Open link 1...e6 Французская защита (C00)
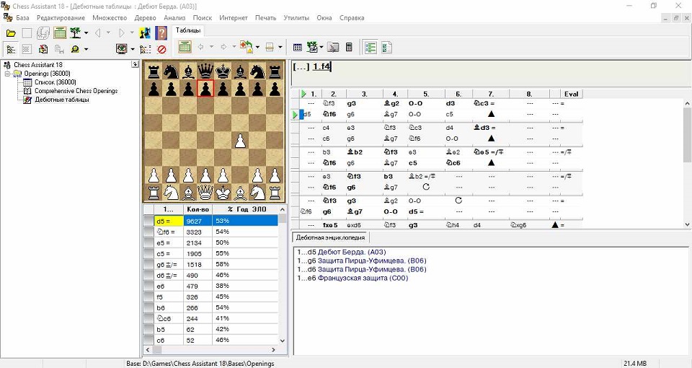 (352, 278)
